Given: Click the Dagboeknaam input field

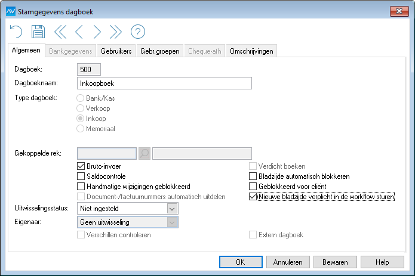Looking at the screenshot, I should pyautogui.click(x=164, y=83).
